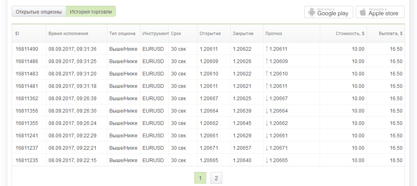
Task: Click the Apple logo on Apple store button
Action: click(363, 12)
